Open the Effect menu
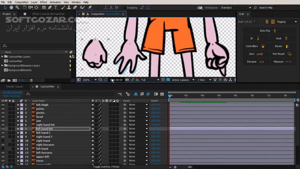Viewport: 300px width, 169px height. click(x=43, y=2)
